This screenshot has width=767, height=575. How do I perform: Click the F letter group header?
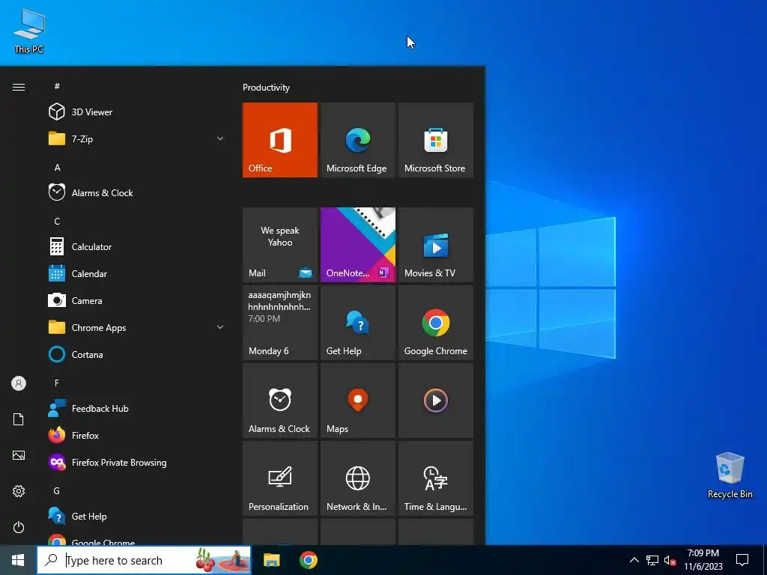(57, 383)
